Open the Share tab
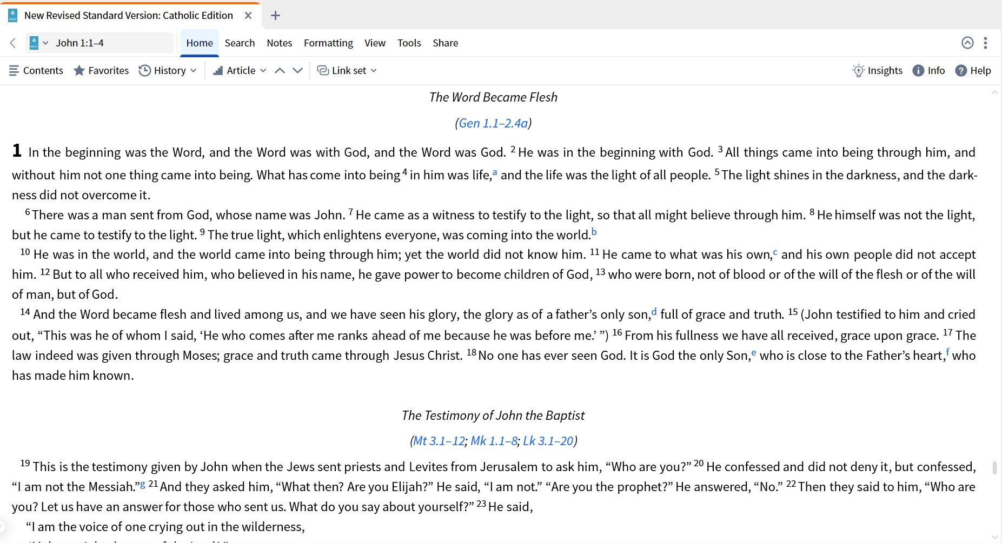1002x543 pixels. [445, 43]
